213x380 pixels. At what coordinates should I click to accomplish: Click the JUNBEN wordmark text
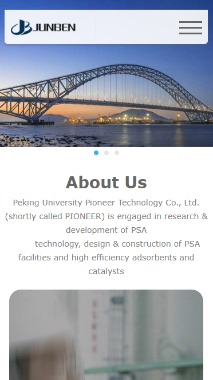(54, 27)
